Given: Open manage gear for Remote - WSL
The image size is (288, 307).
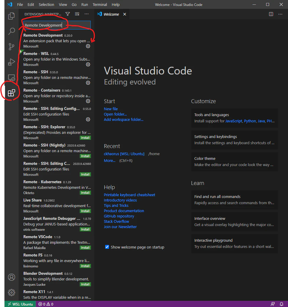Looking at the screenshot, I should click(x=88, y=64).
